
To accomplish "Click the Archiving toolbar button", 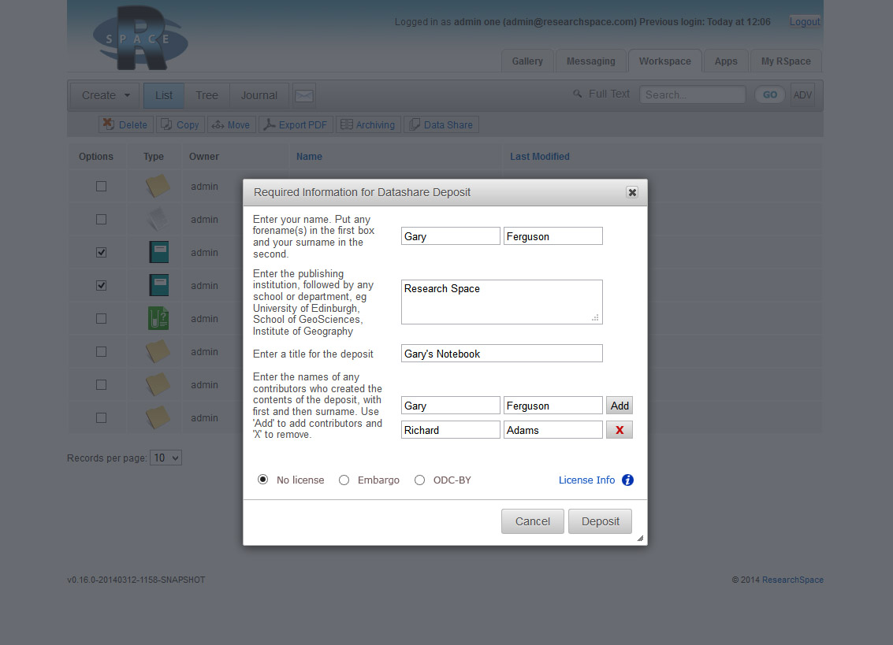I will pyautogui.click(x=368, y=124).
